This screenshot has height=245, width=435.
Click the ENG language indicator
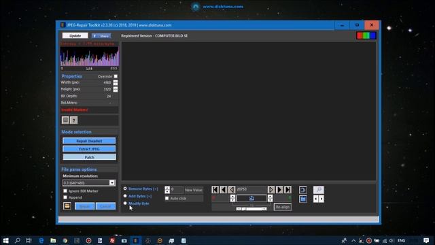tap(402, 240)
